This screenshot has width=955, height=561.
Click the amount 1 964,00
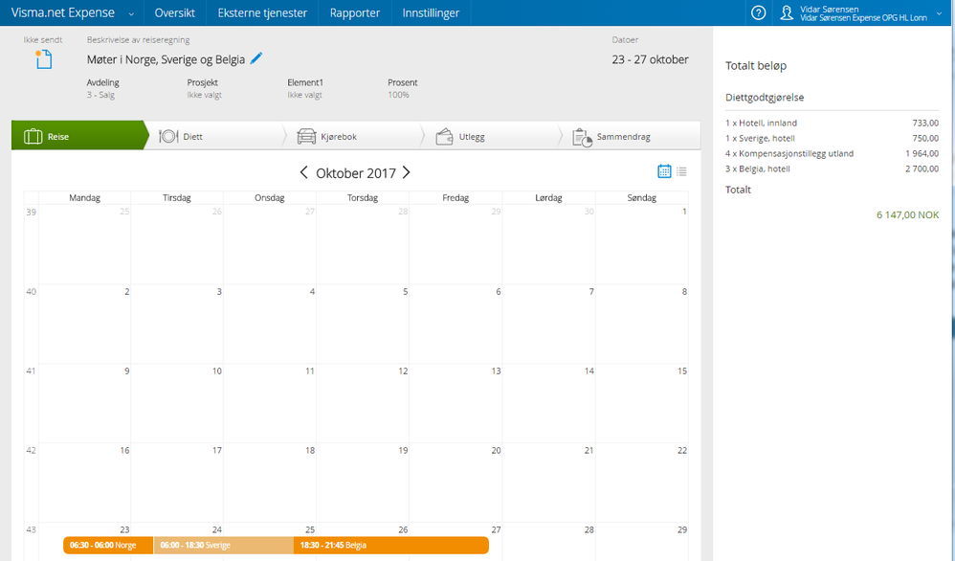point(922,153)
